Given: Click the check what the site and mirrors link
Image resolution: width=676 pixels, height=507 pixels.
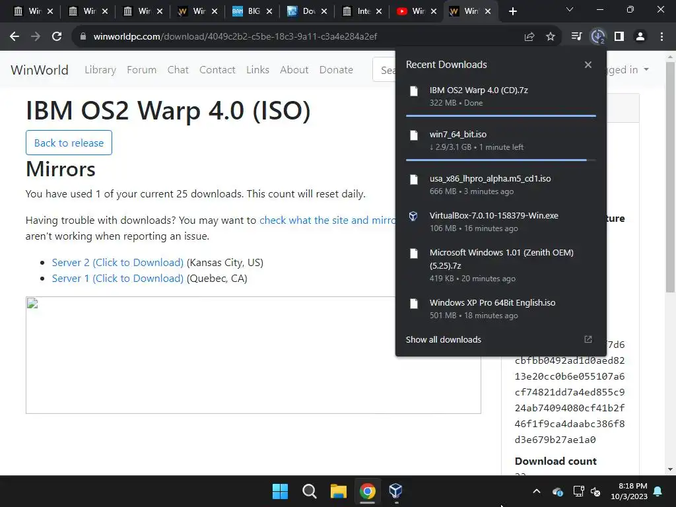Looking at the screenshot, I should point(327,220).
